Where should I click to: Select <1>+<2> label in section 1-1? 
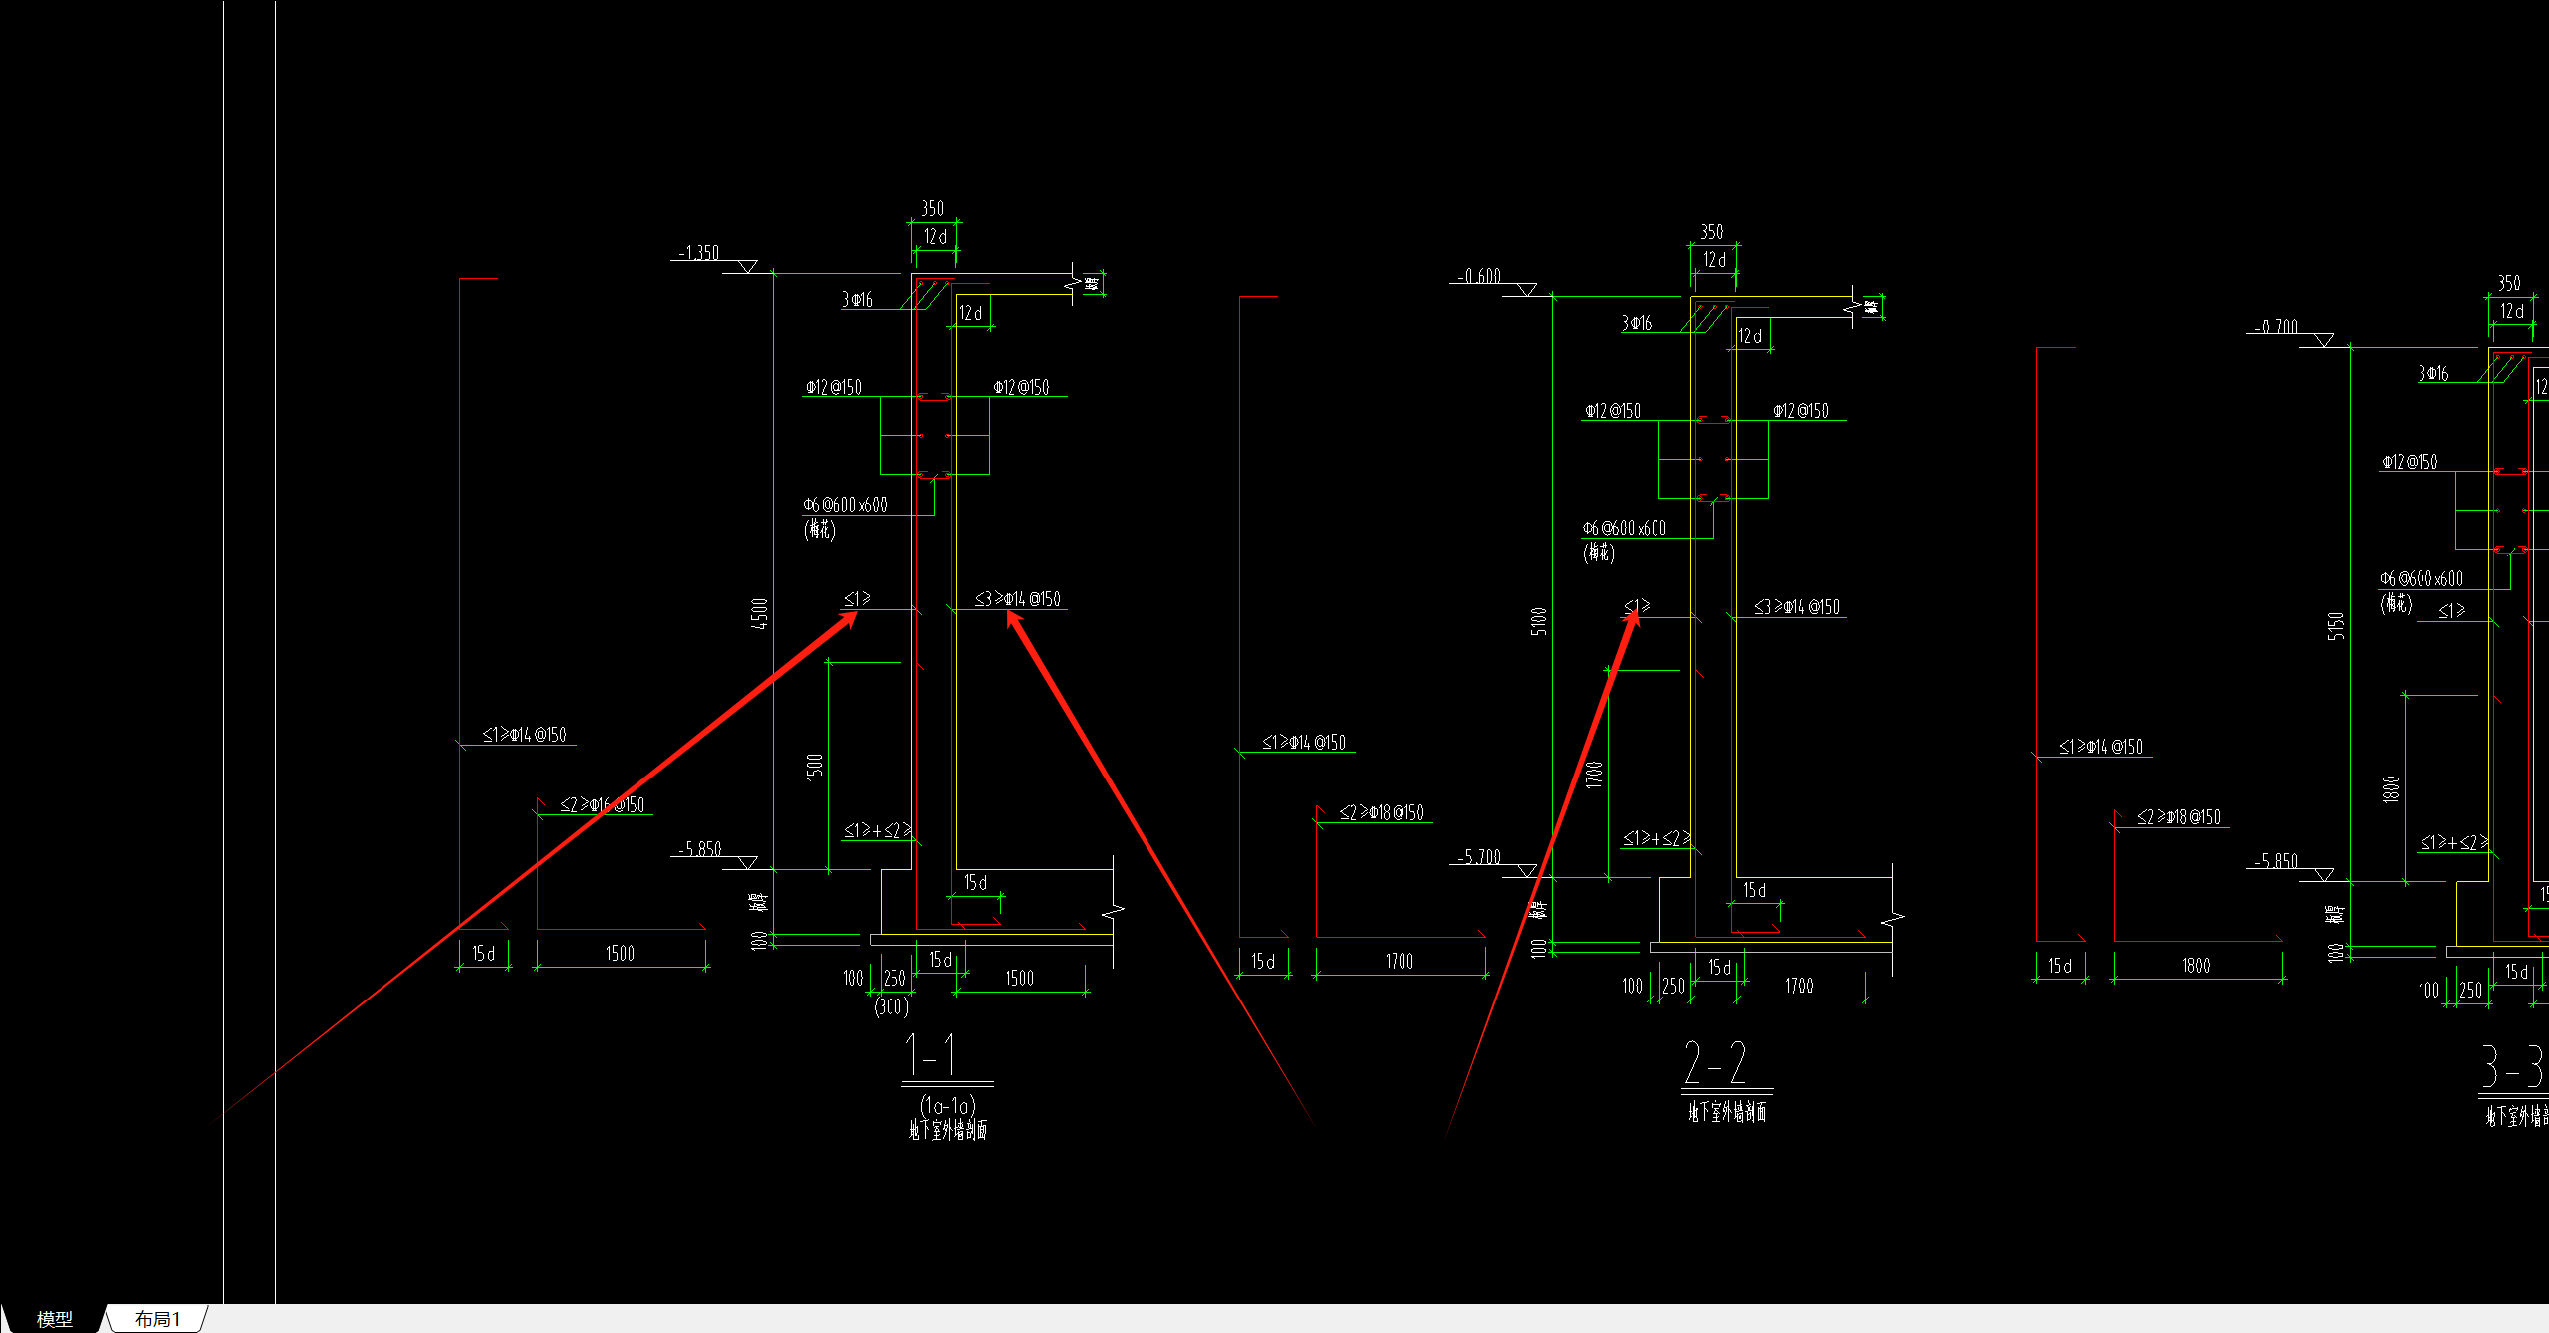click(x=878, y=830)
